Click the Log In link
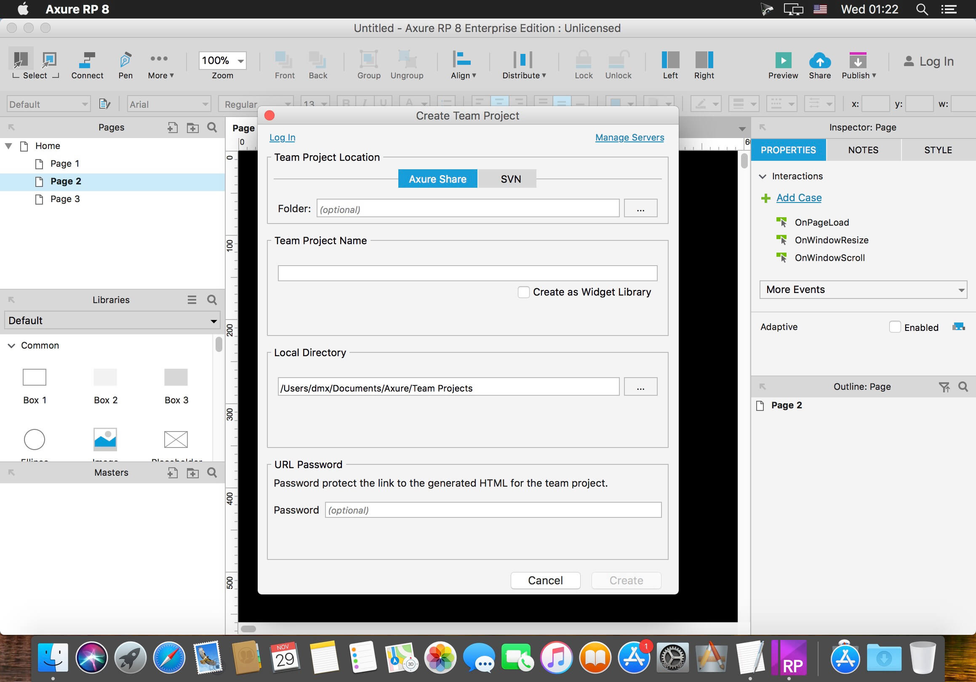This screenshot has width=976, height=682. [x=282, y=137]
